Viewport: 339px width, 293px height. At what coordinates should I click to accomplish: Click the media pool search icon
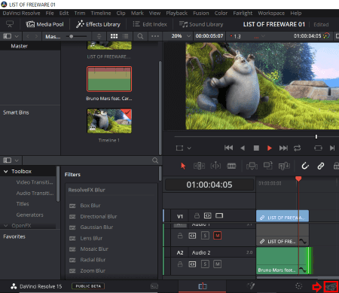click(140, 36)
